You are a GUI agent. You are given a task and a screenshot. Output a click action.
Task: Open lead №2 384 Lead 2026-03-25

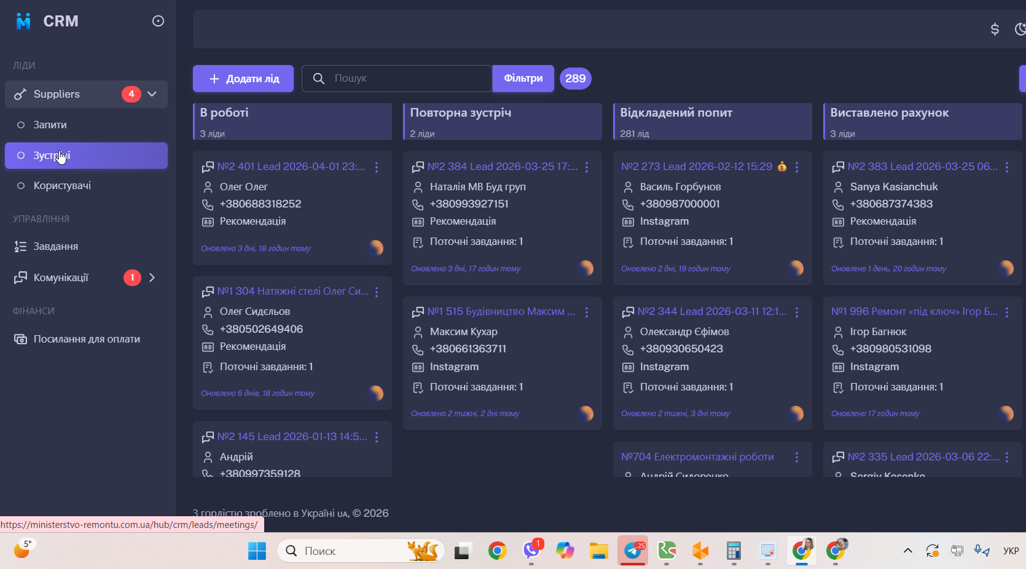pyautogui.click(x=503, y=166)
